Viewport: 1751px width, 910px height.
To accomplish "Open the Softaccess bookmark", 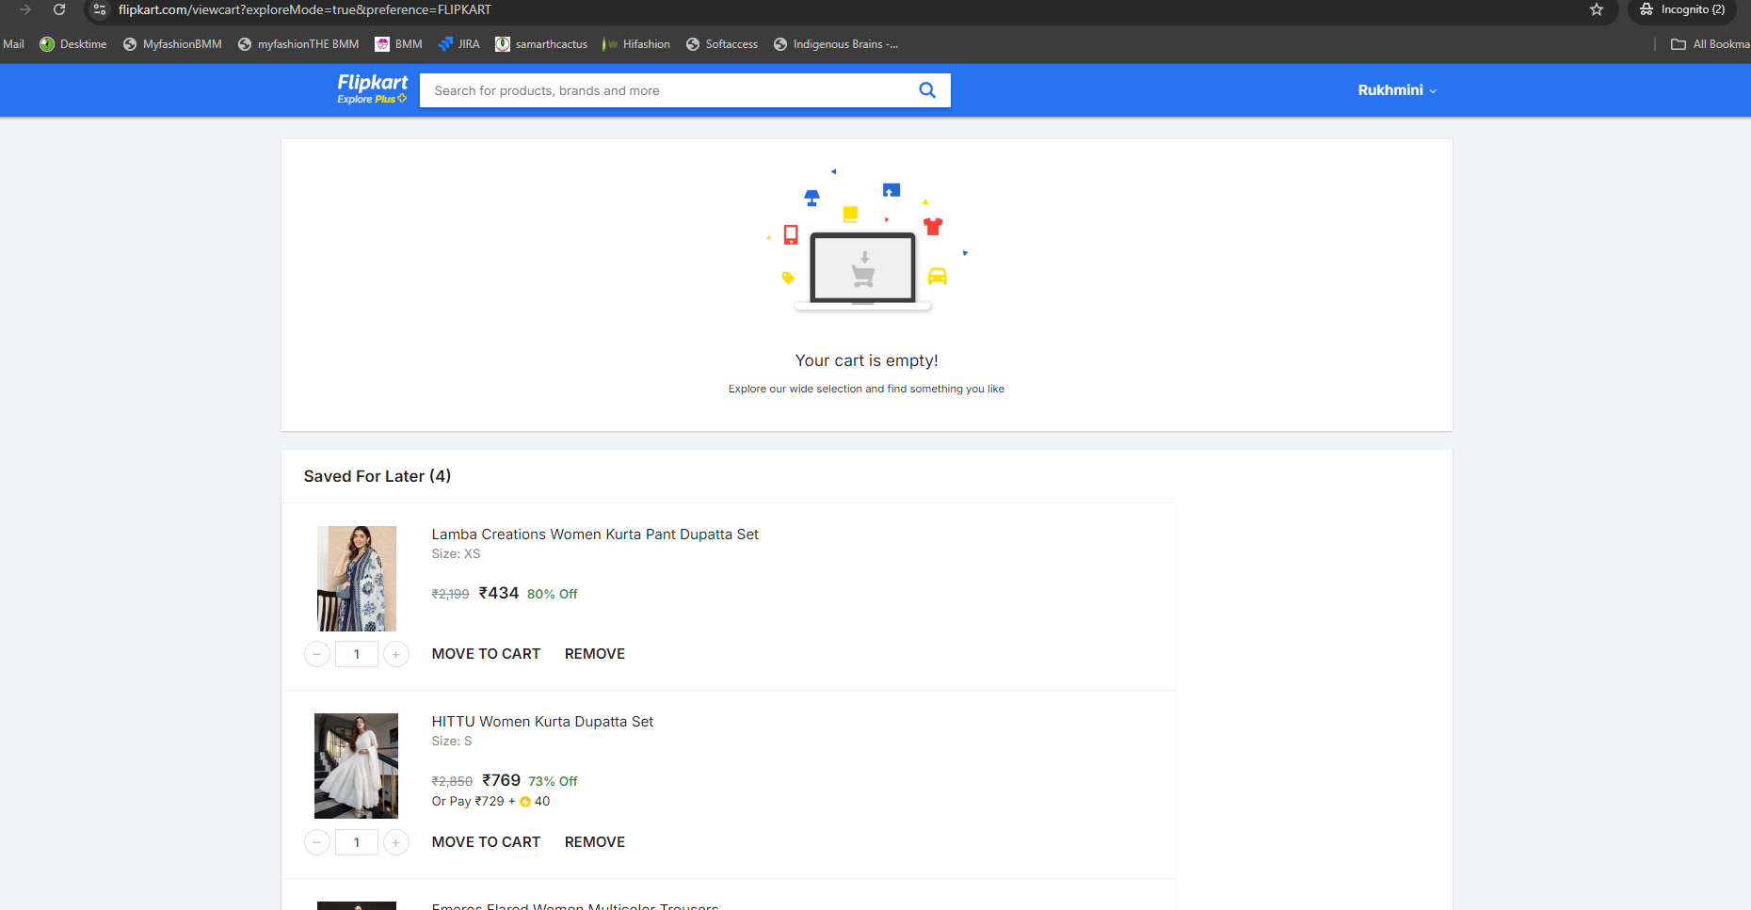I will pyautogui.click(x=722, y=44).
